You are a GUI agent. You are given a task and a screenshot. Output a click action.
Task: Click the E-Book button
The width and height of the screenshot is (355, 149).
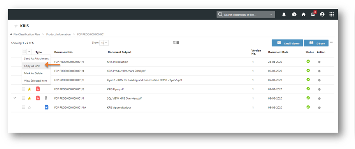point(316,43)
